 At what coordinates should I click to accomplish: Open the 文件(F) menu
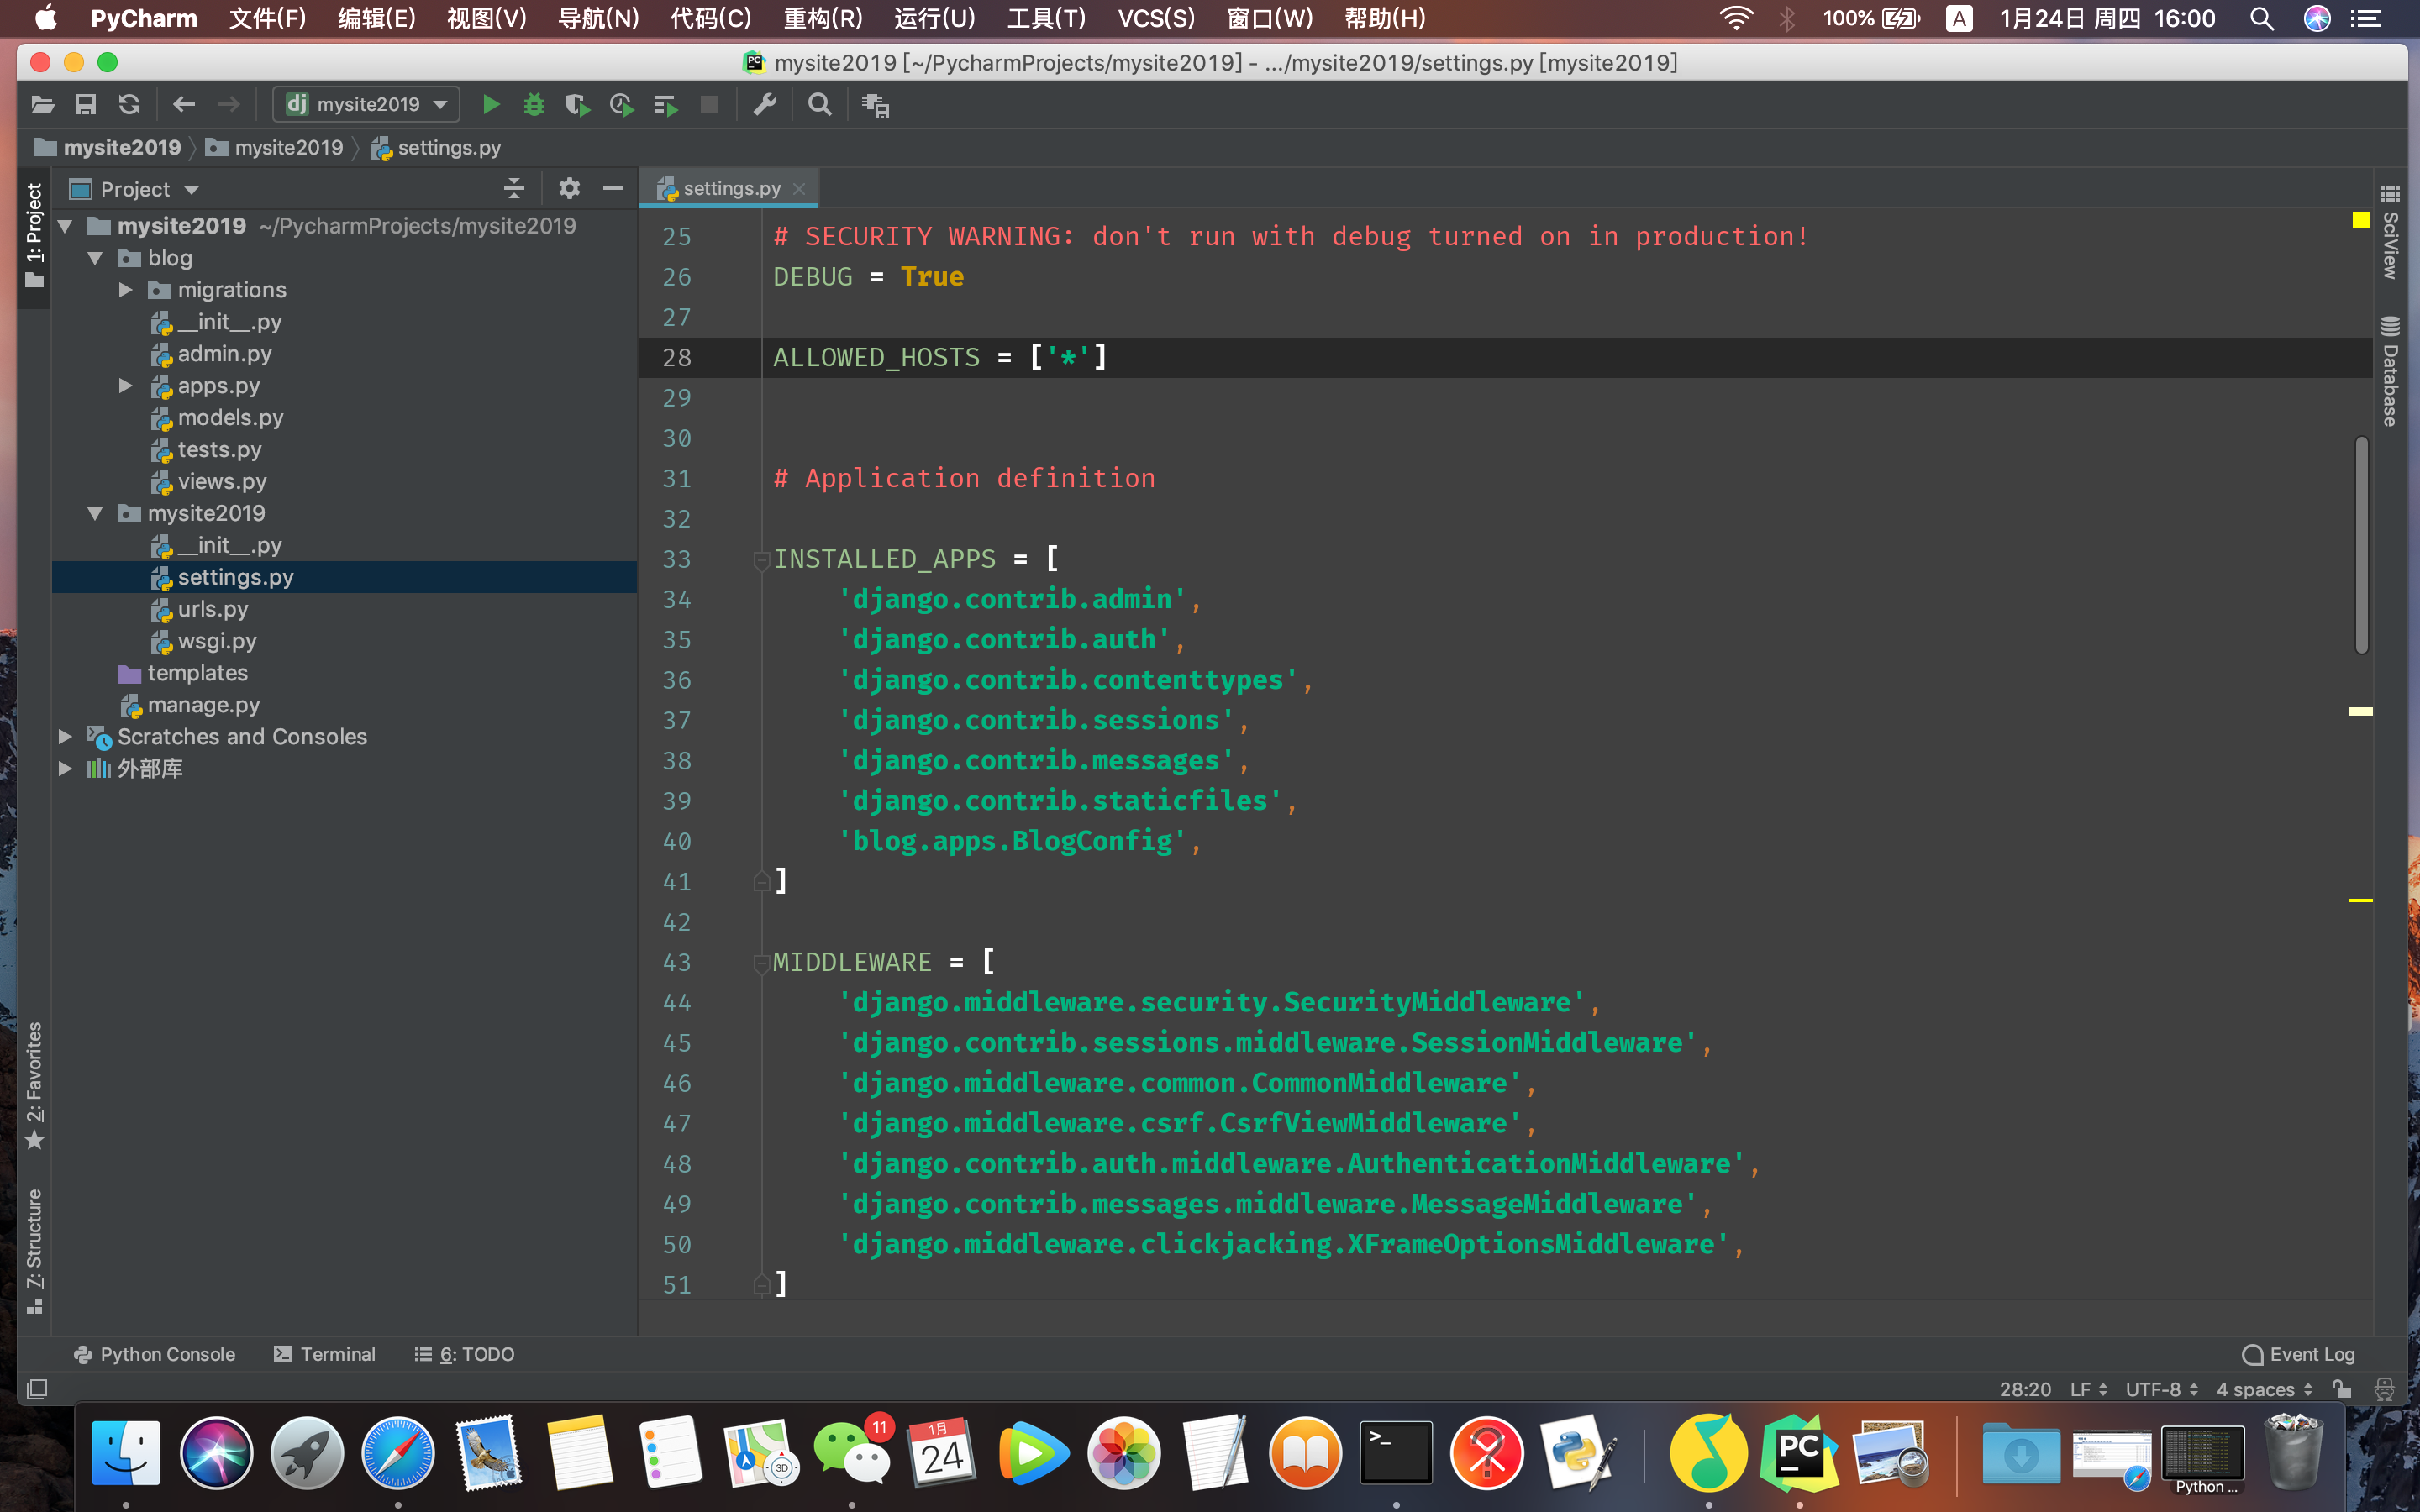coord(267,18)
